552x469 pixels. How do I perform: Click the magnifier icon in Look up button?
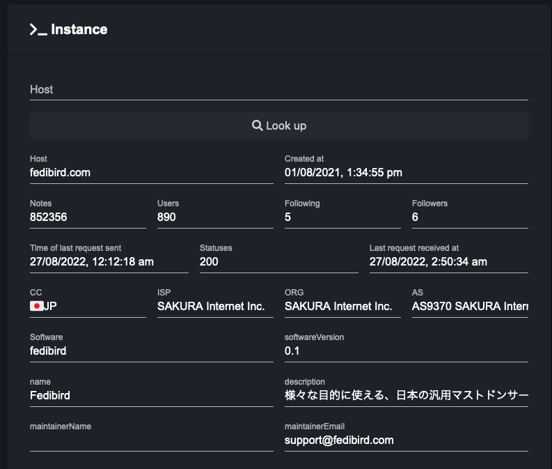pyautogui.click(x=257, y=125)
